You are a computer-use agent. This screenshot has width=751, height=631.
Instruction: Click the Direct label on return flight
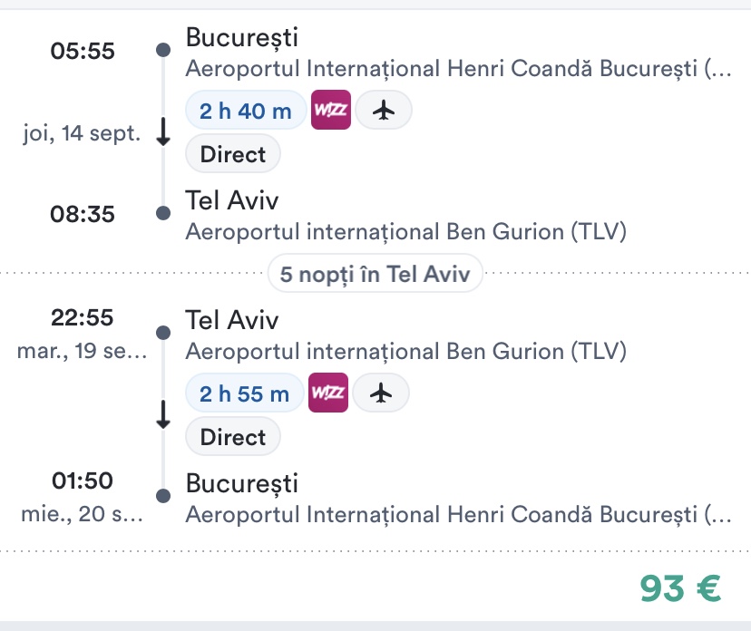233,437
